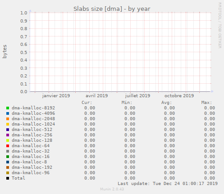Select the dma-kmalloc-4096 legend label
This screenshot has height=194, width=224.
(x=33, y=113)
